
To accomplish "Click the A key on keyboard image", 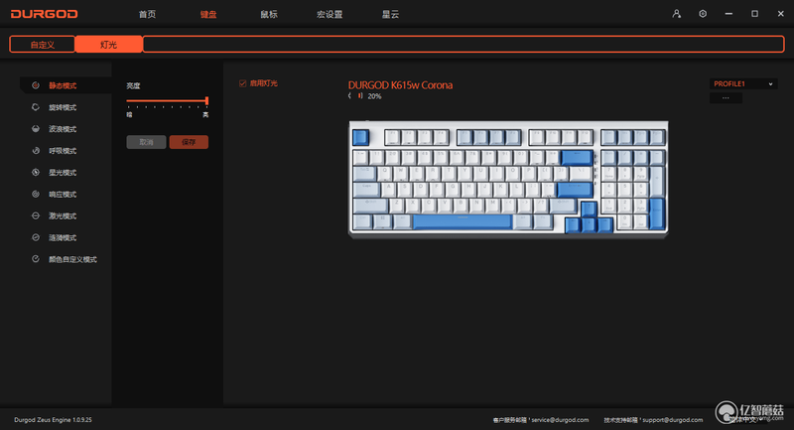I will click(389, 190).
